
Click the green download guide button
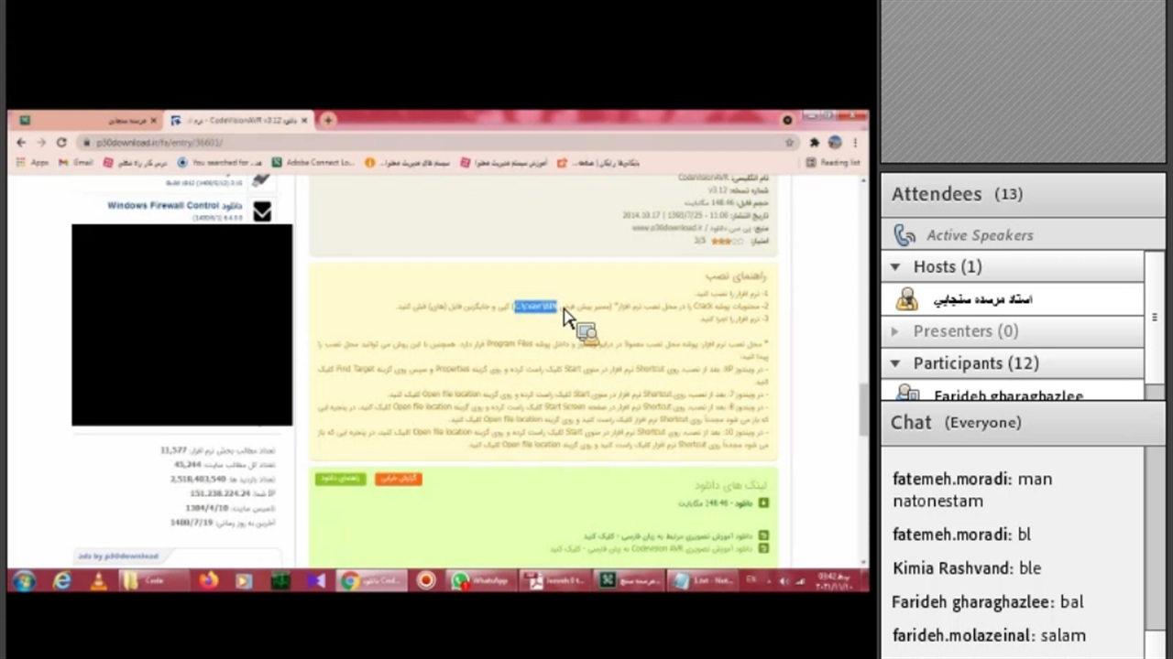[x=340, y=479]
